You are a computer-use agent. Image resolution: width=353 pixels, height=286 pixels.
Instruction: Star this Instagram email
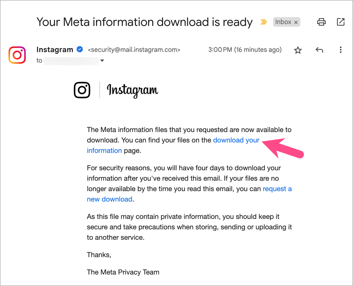click(x=298, y=50)
